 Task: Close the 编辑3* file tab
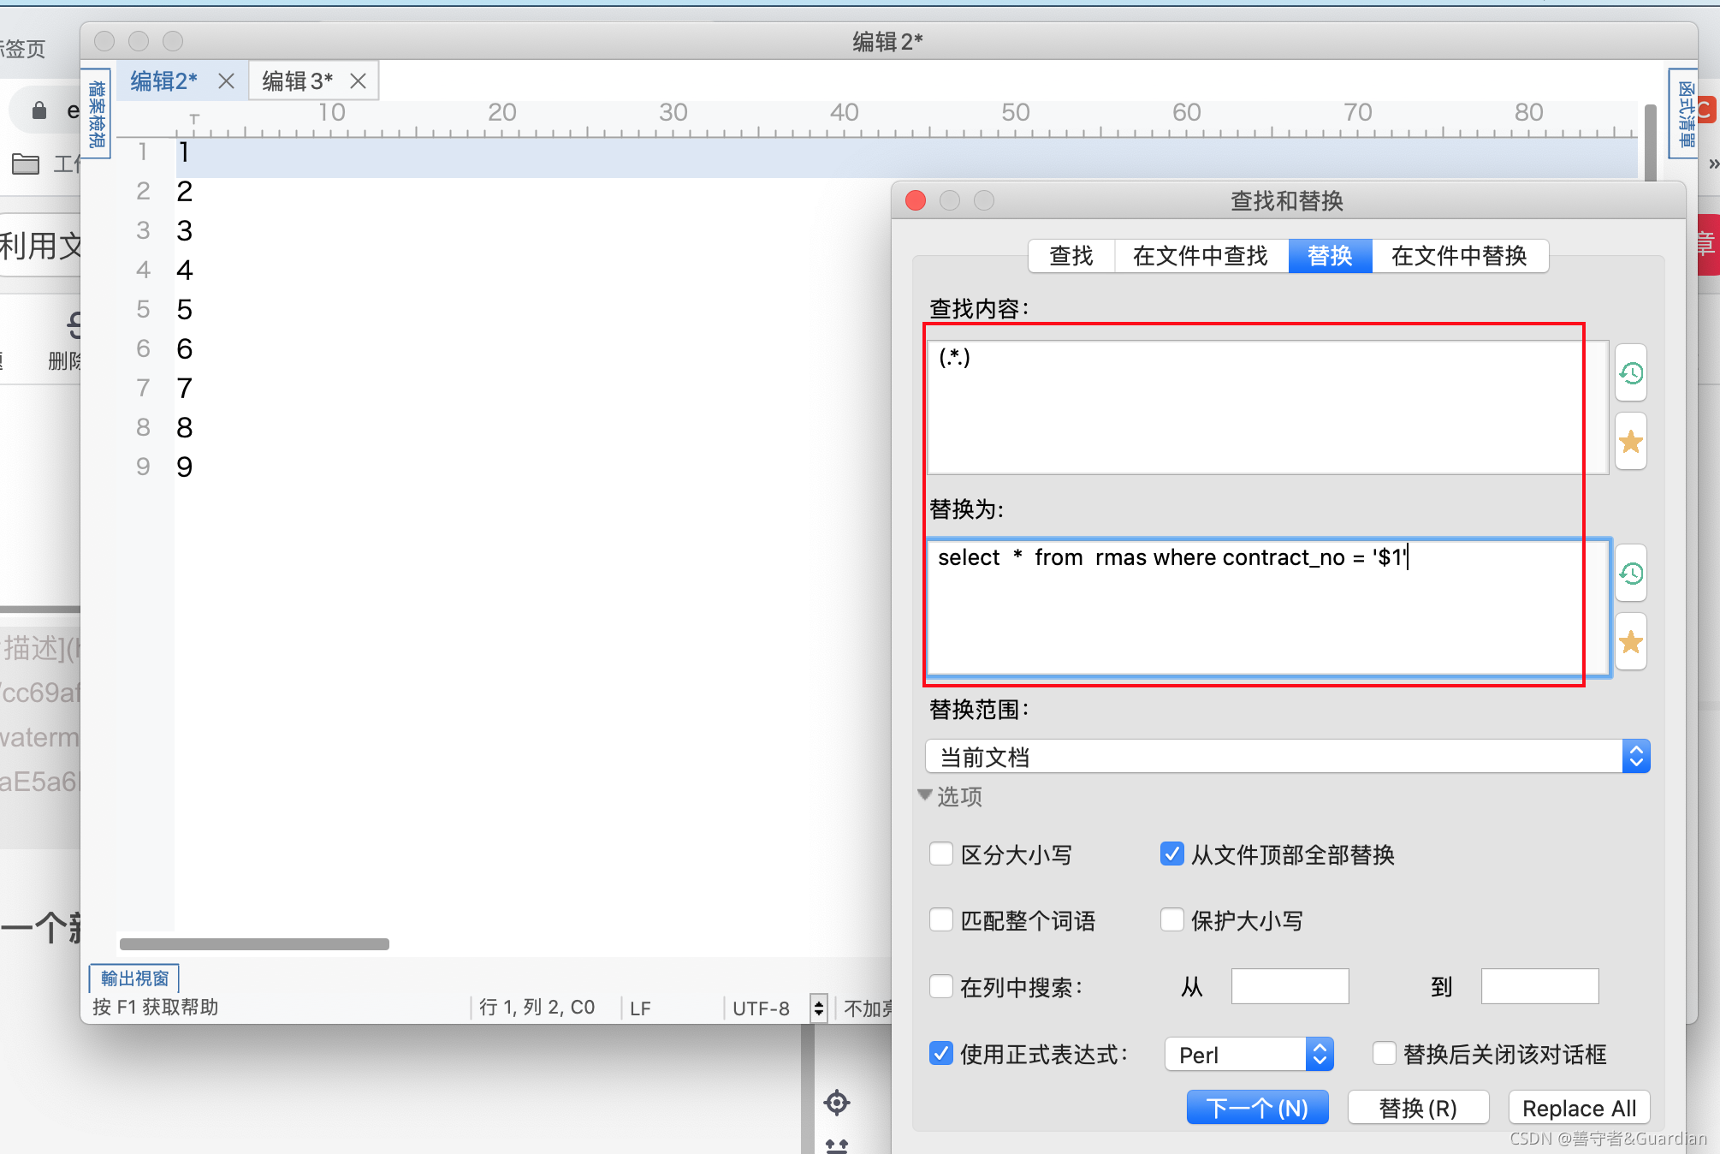tap(359, 81)
